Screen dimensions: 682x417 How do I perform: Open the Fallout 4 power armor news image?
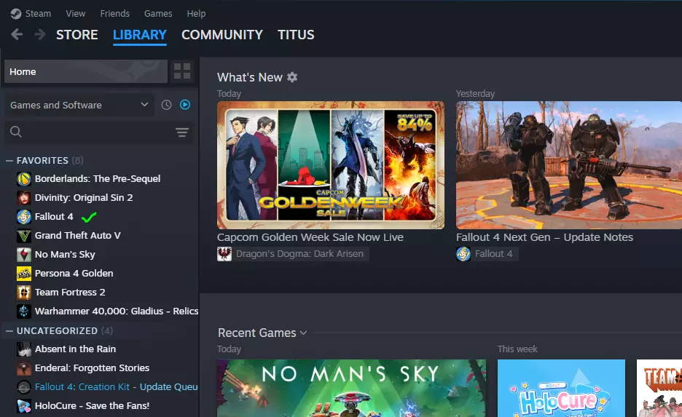pyautogui.click(x=569, y=165)
